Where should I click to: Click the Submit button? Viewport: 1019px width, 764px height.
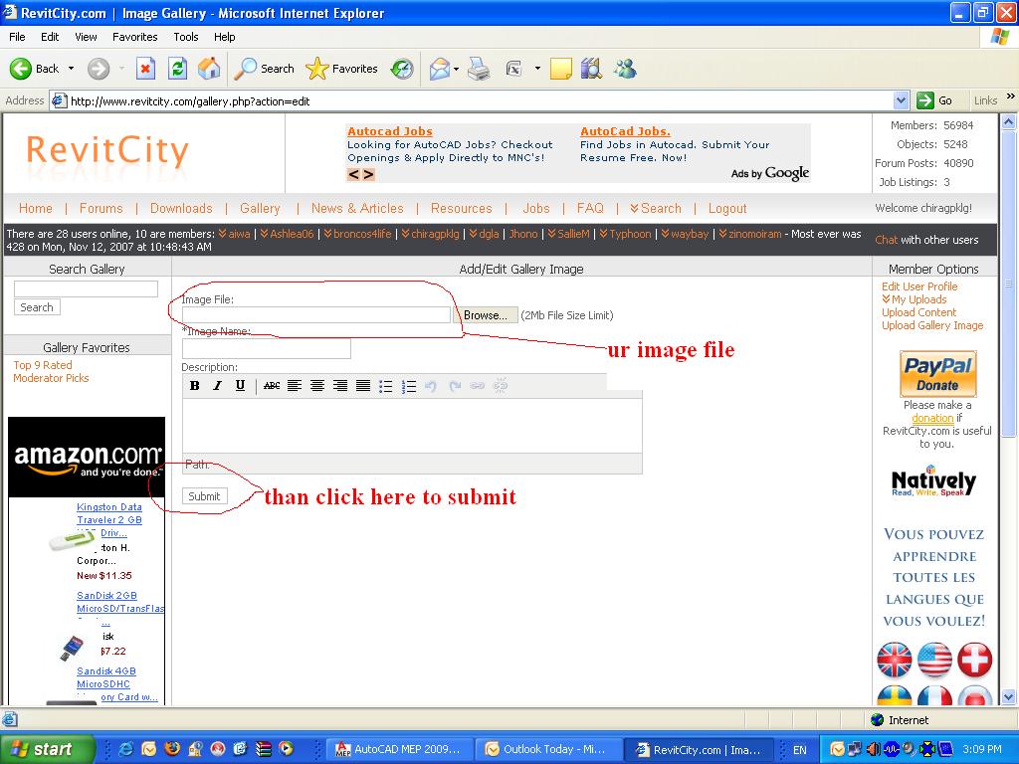point(205,496)
